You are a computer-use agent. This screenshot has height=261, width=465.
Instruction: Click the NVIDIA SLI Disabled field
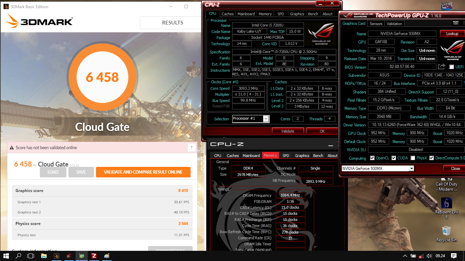[x=416, y=150]
